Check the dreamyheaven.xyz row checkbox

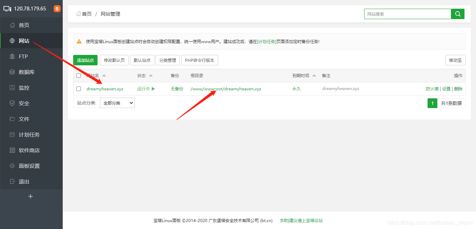point(78,89)
